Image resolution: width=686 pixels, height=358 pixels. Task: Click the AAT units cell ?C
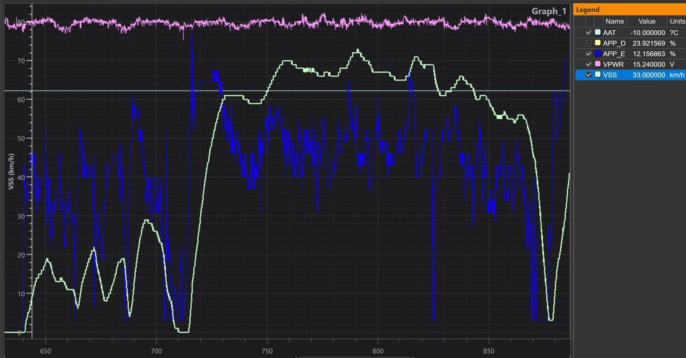click(x=674, y=32)
